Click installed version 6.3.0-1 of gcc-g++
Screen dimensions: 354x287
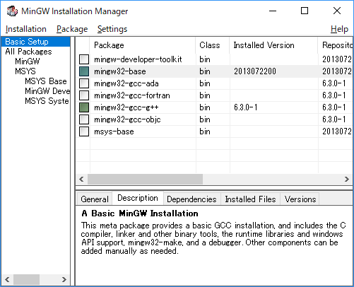pyautogui.click(x=245, y=107)
